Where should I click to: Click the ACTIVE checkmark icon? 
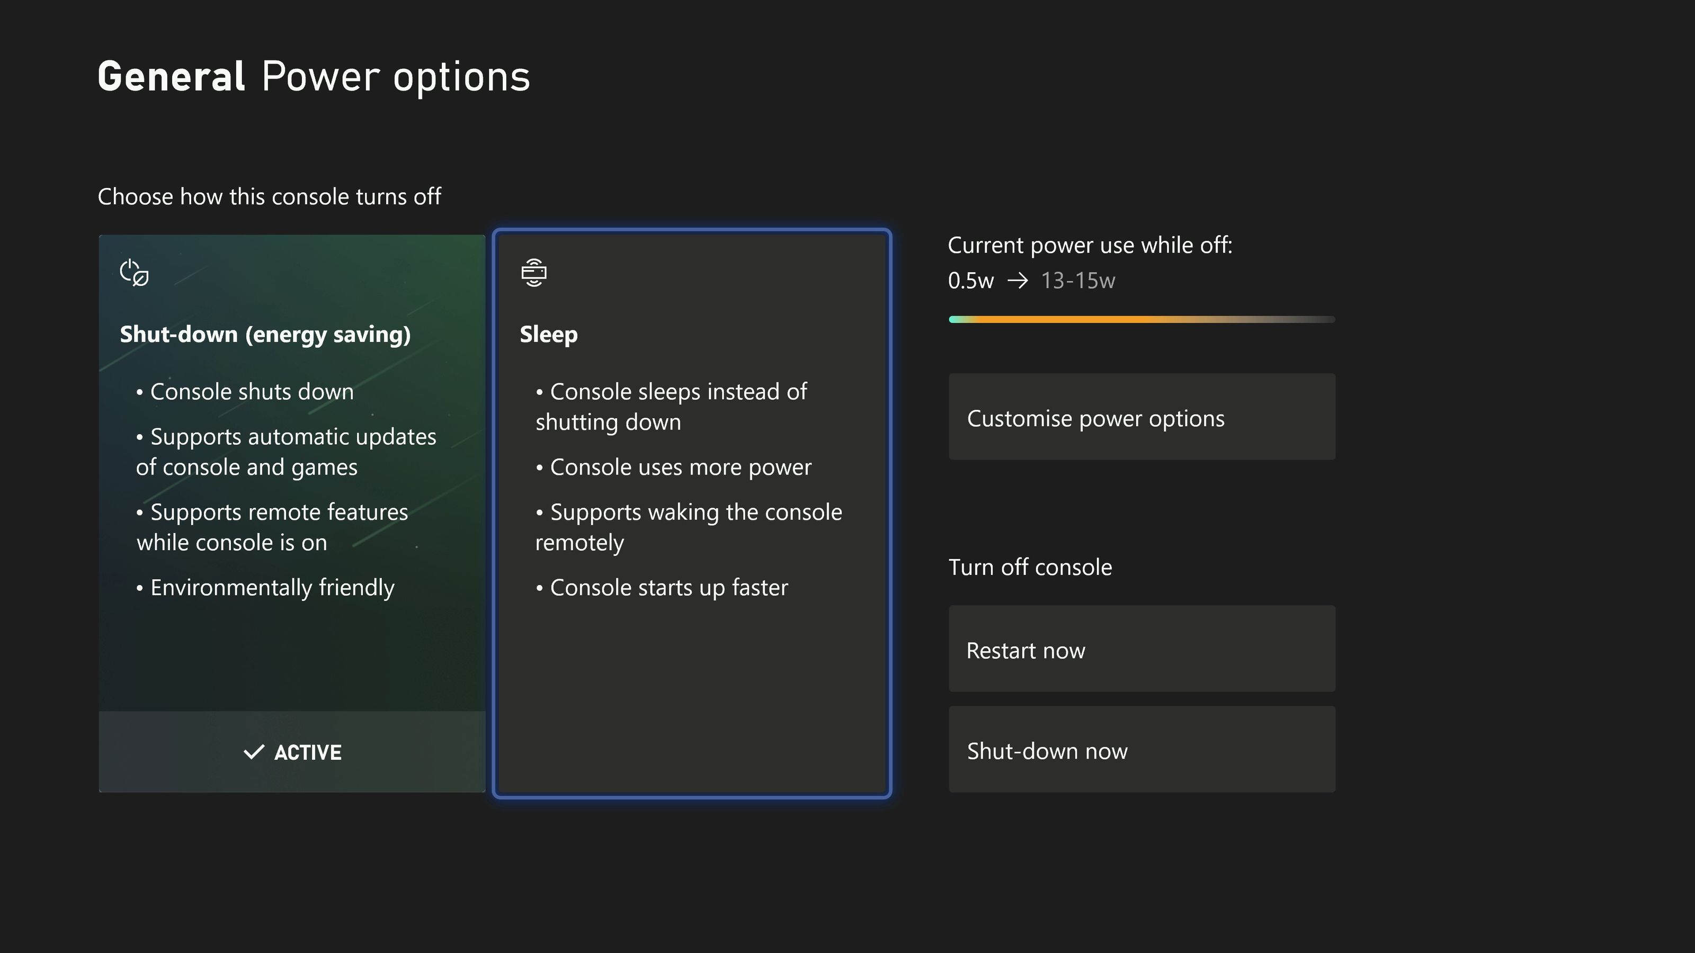(x=253, y=752)
